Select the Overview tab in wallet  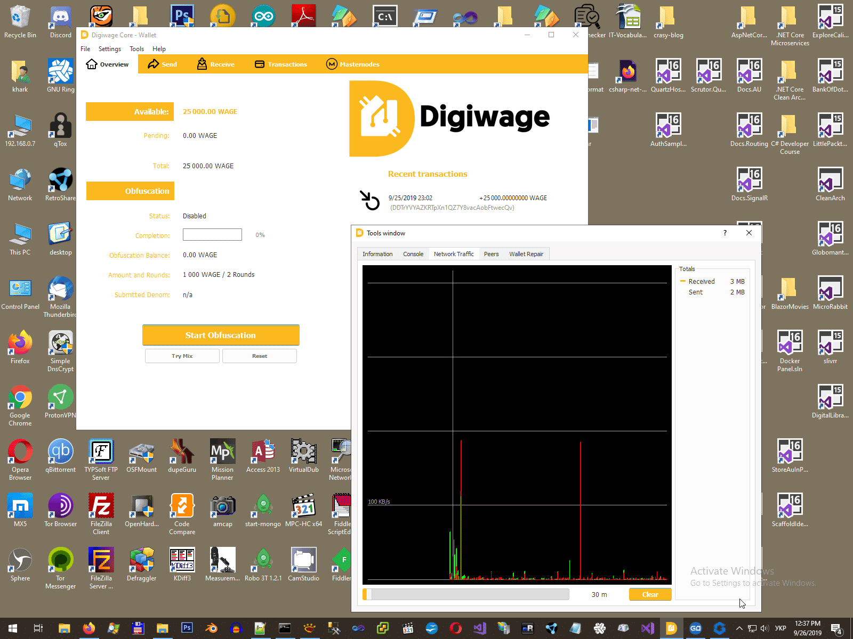pos(107,64)
